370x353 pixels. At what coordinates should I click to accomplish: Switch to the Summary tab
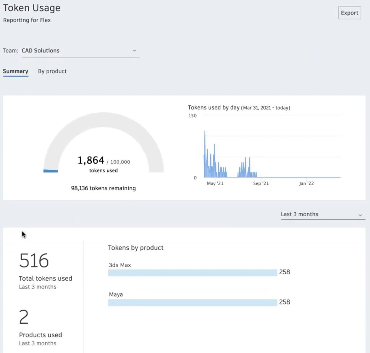point(16,71)
